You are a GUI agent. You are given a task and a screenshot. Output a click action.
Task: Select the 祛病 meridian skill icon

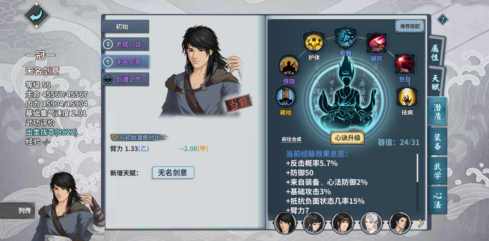tap(407, 97)
